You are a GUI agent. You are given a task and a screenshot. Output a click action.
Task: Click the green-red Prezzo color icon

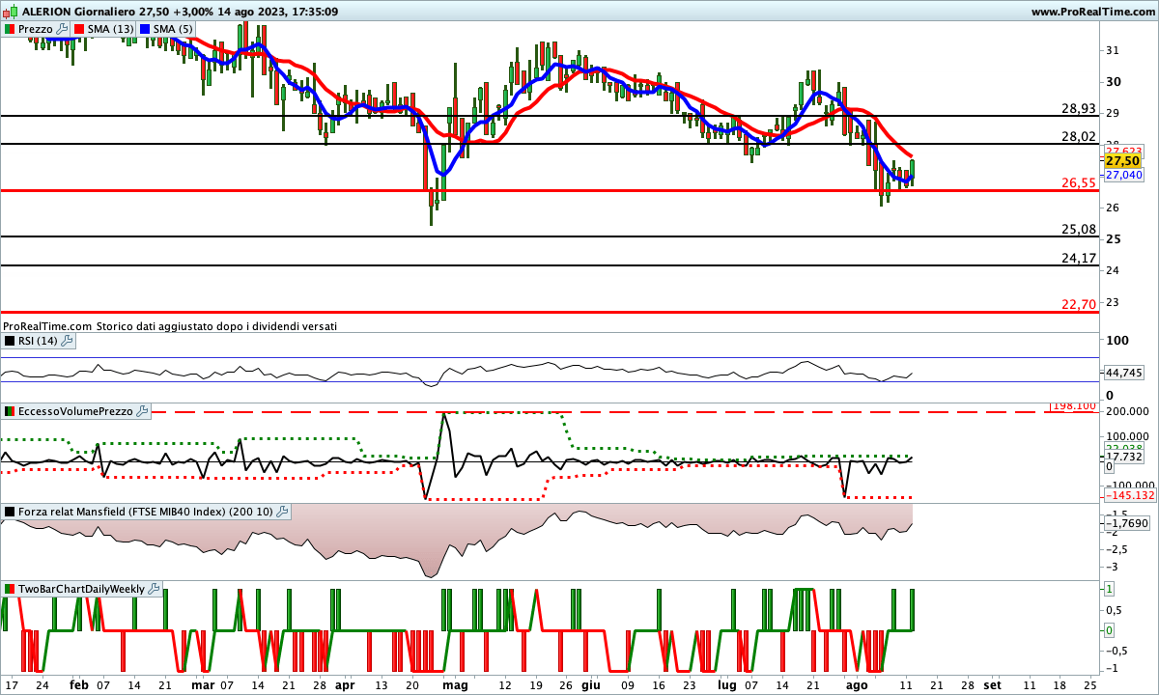[x=10, y=29]
